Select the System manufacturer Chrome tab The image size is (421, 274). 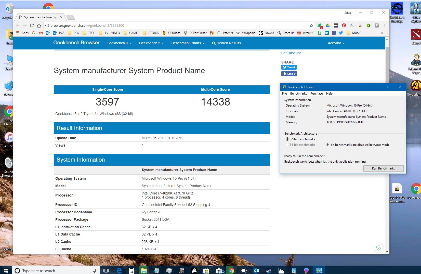[x=41, y=17]
